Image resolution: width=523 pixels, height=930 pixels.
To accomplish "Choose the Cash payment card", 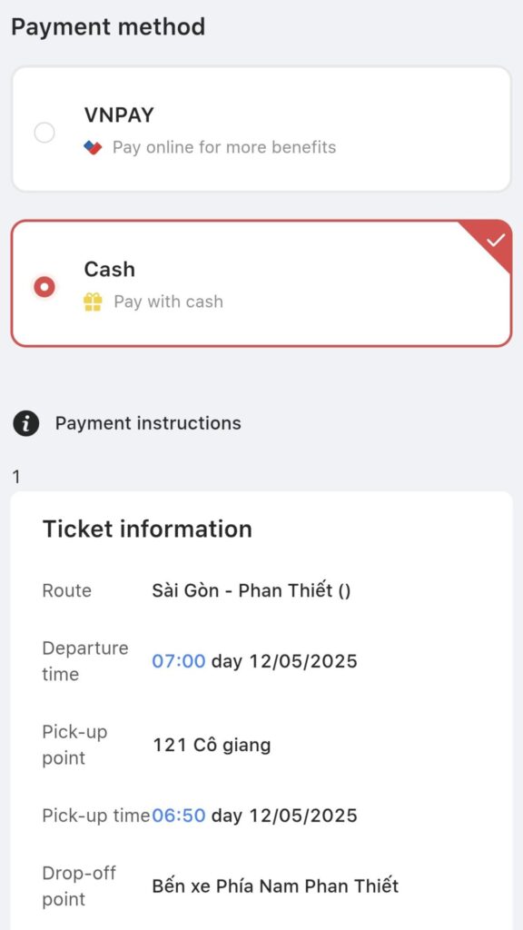I will coord(261,283).
